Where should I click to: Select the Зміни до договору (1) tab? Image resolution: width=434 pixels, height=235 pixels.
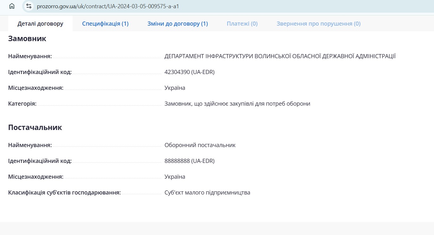(x=177, y=24)
